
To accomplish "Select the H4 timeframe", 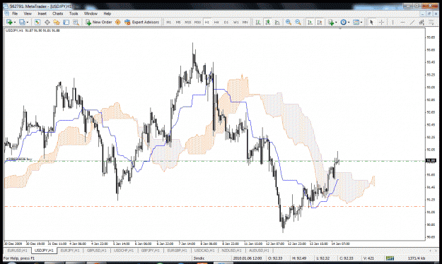I will click(x=216, y=22).
